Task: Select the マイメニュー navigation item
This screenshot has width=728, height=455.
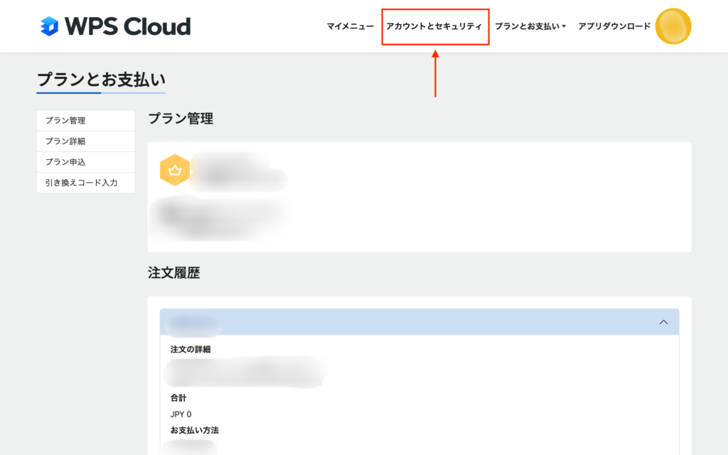Action: 349,26
